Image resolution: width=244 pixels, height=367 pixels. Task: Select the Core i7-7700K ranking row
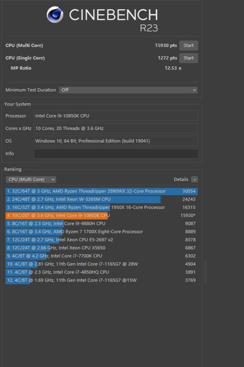click(x=101, y=256)
